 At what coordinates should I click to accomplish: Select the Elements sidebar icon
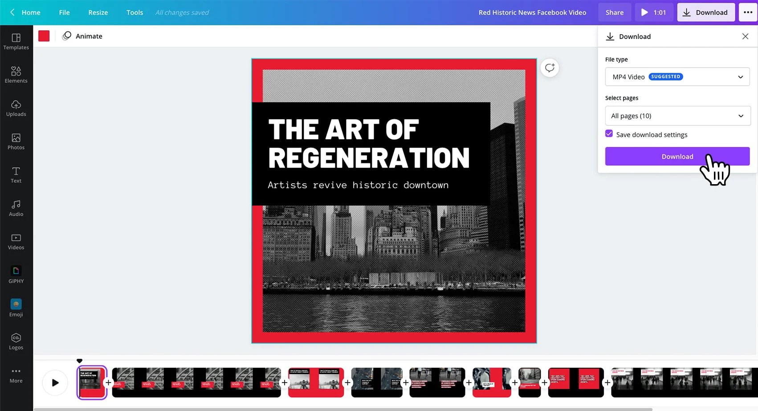(x=16, y=74)
